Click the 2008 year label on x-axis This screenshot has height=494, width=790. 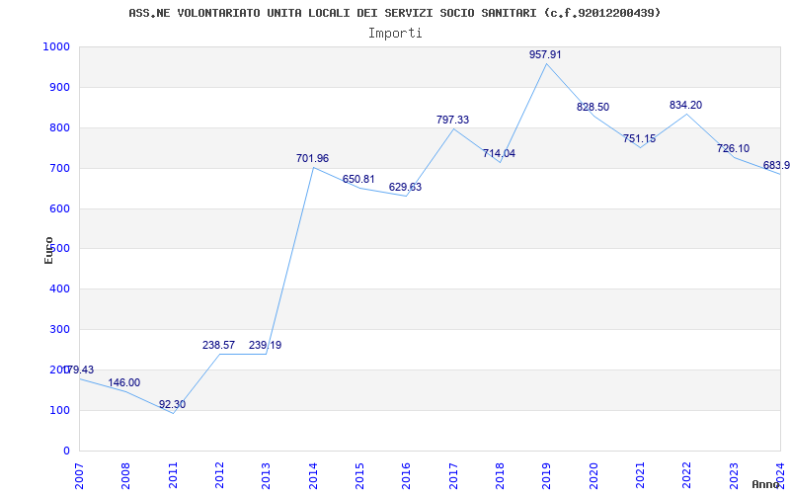point(126,476)
